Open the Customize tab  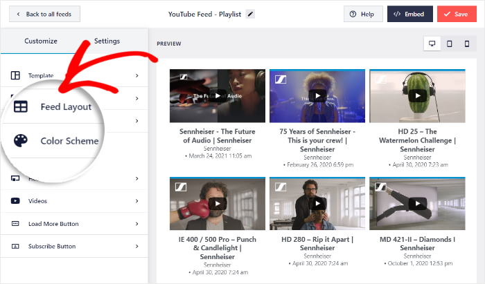pyautogui.click(x=41, y=41)
